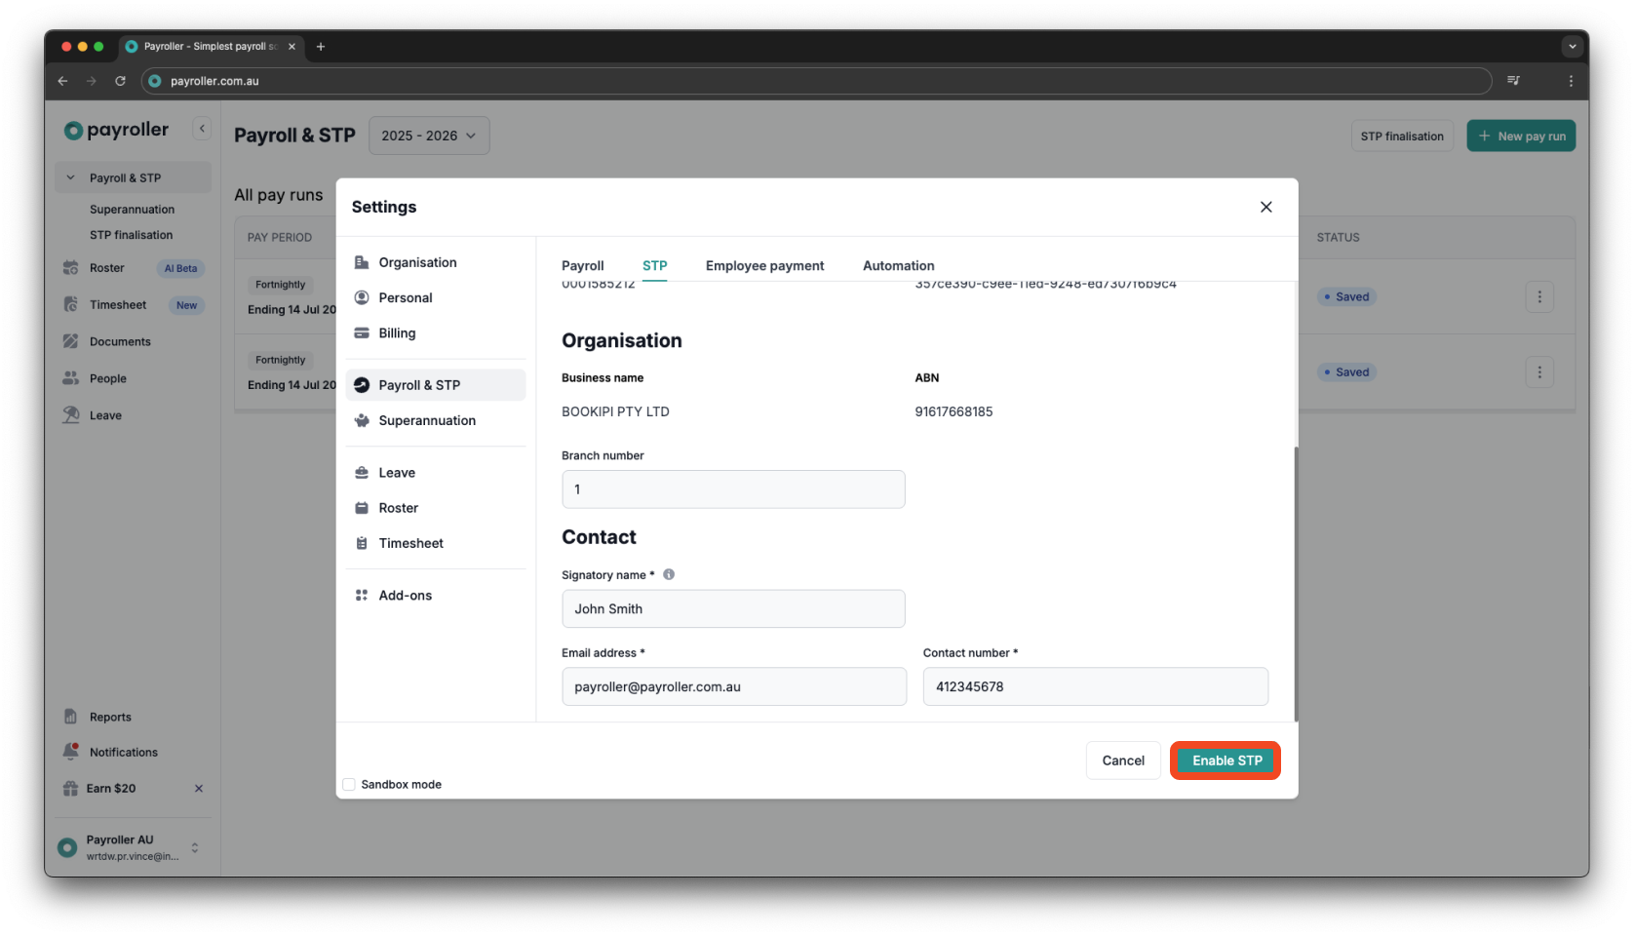
Task: Click the Superannuation piggy bank icon
Action: tap(362, 420)
